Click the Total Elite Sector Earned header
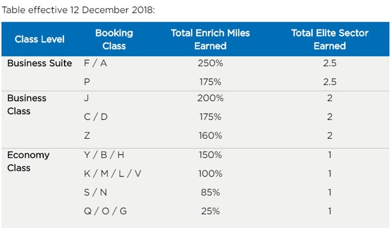 tap(330, 39)
